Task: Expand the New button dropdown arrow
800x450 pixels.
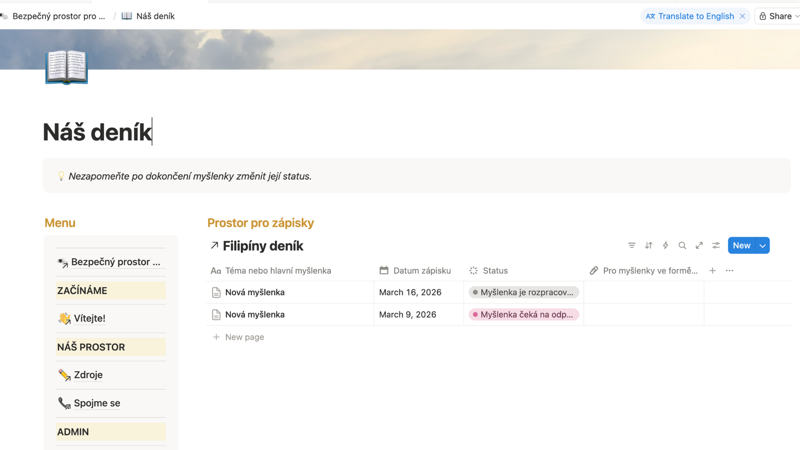Action: (x=762, y=245)
